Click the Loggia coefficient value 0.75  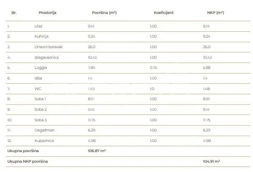(153, 68)
